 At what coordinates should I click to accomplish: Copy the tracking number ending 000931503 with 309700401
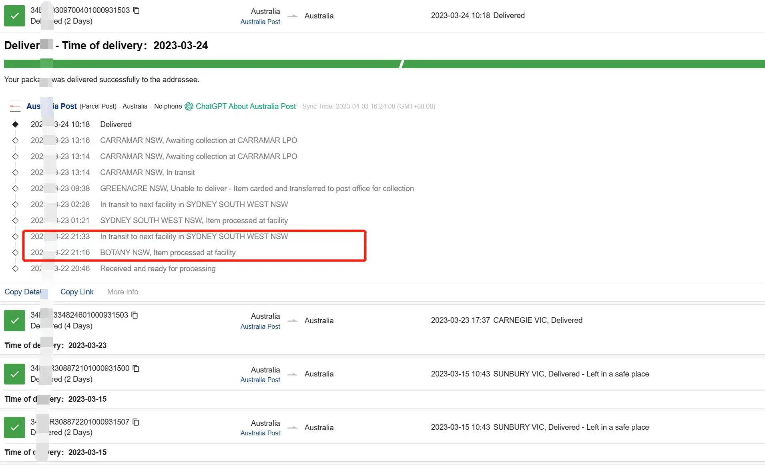pos(136,10)
